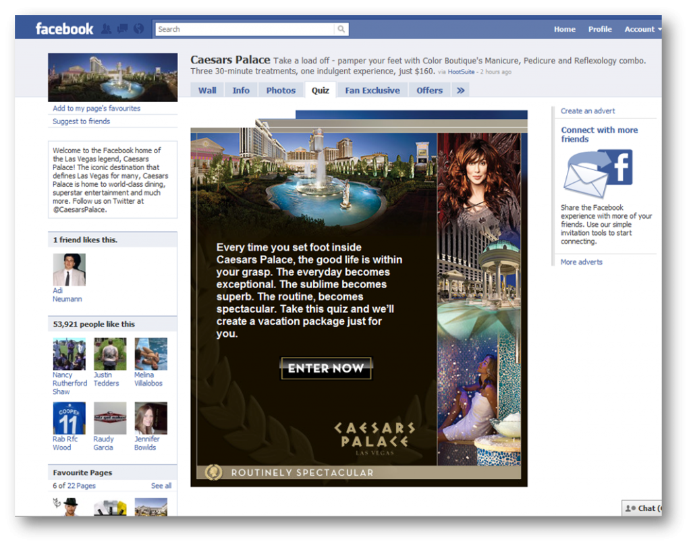
Task: Click See all favourite pages
Action: [161, 486]
